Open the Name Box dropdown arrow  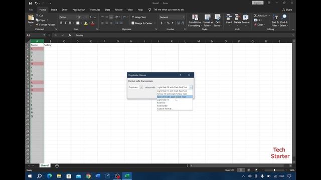tap(44, 35)
